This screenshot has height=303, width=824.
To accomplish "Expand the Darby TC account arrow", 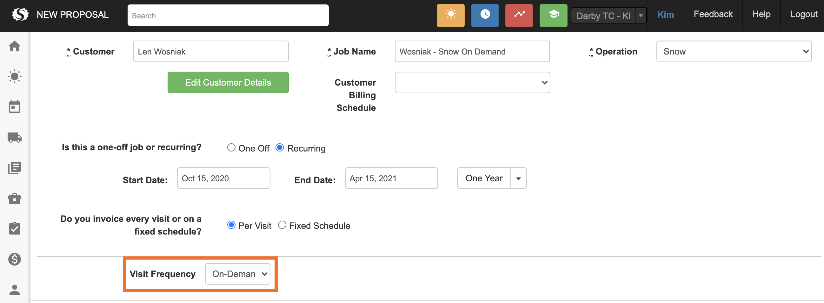I will [641, 15].
